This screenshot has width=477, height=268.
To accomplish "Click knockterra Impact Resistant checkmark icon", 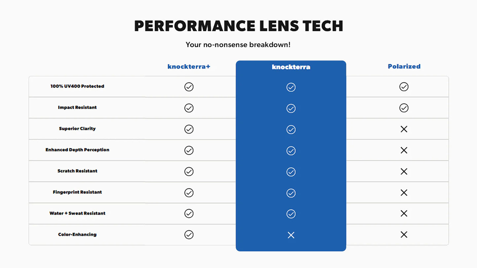I will coord(291,108).
